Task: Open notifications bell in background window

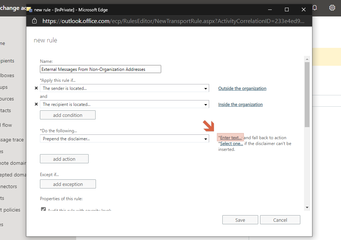Action: tap(315, 8)
